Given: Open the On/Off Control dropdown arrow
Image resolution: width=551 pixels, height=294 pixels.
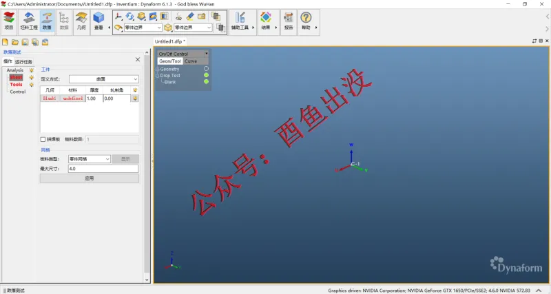Looking at the screenshot, I should point(206,54).
